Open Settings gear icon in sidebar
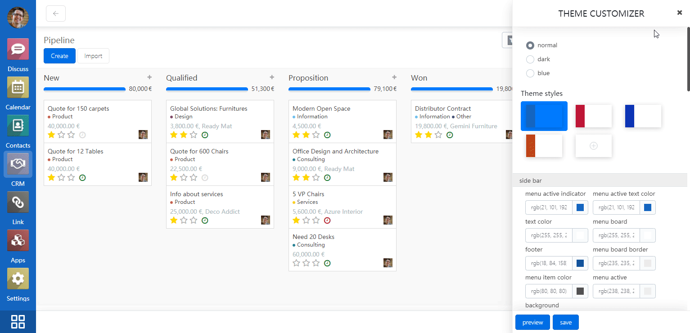The width and height of the screenshot is (690, 333). [x=18, y=279]
